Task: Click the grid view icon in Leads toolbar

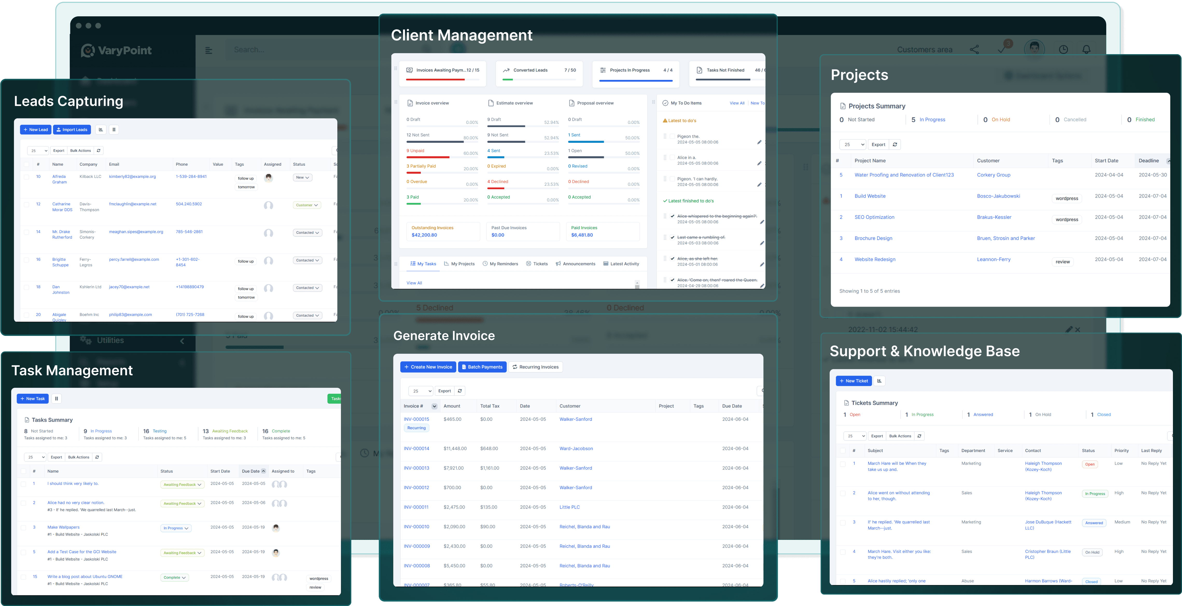Action: pos(114,130)
